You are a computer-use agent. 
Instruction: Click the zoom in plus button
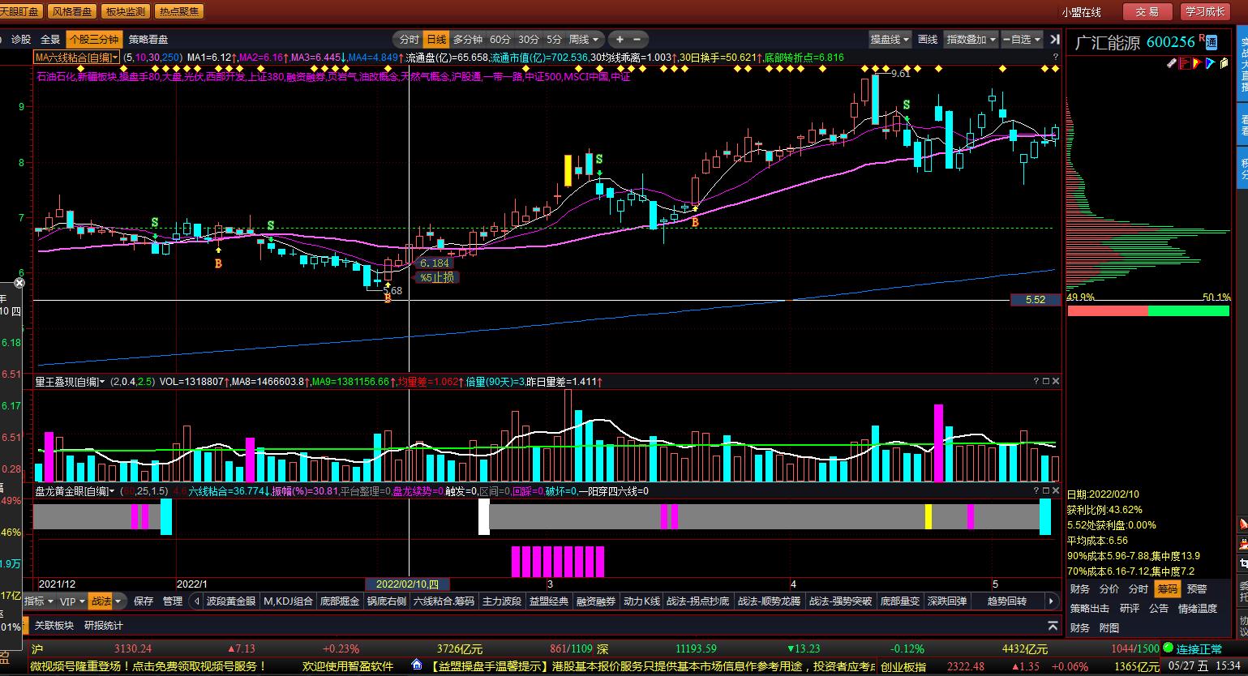tap(620, 39)
